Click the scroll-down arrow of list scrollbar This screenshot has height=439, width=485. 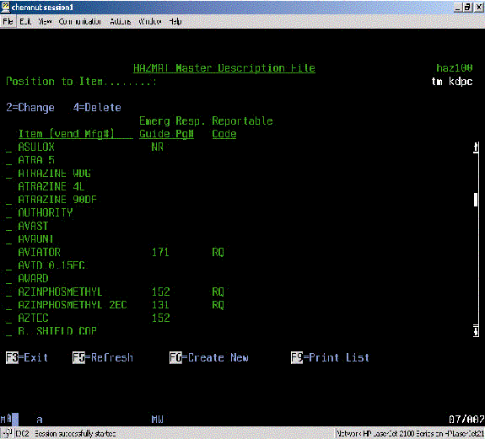(x=476, y=331)
